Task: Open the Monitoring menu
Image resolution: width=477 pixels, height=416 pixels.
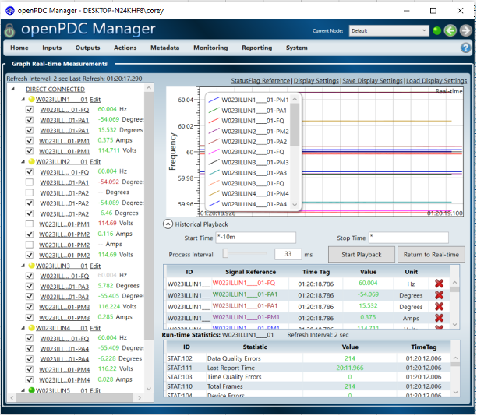Action: pos(210,48)
